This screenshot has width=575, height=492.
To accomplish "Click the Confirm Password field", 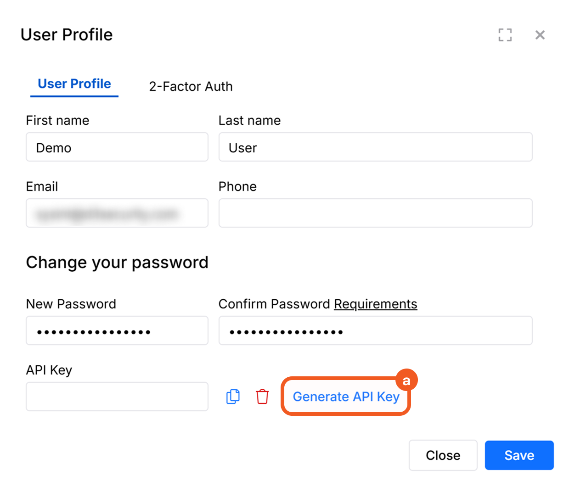I will (375, 331).
